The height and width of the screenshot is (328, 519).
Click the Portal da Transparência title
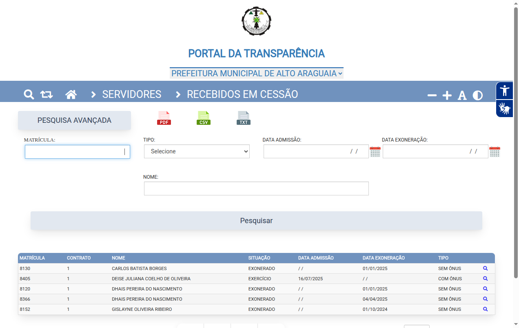click(x=256, y=53)
